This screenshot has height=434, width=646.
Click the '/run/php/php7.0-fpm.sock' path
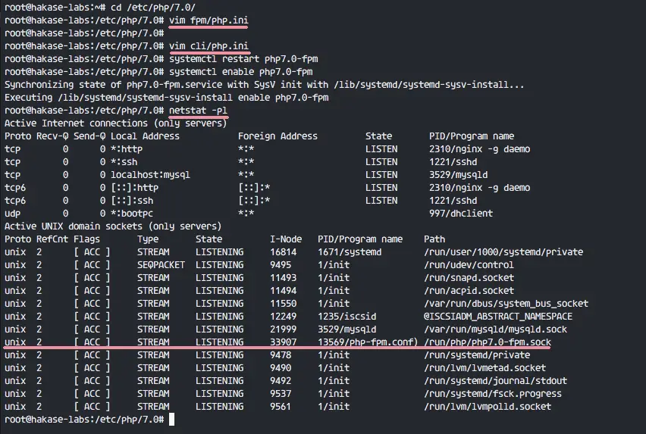click(x=488, y=342)
